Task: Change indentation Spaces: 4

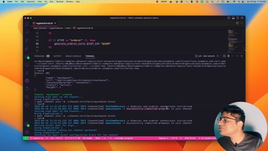Action: [163, 138]
